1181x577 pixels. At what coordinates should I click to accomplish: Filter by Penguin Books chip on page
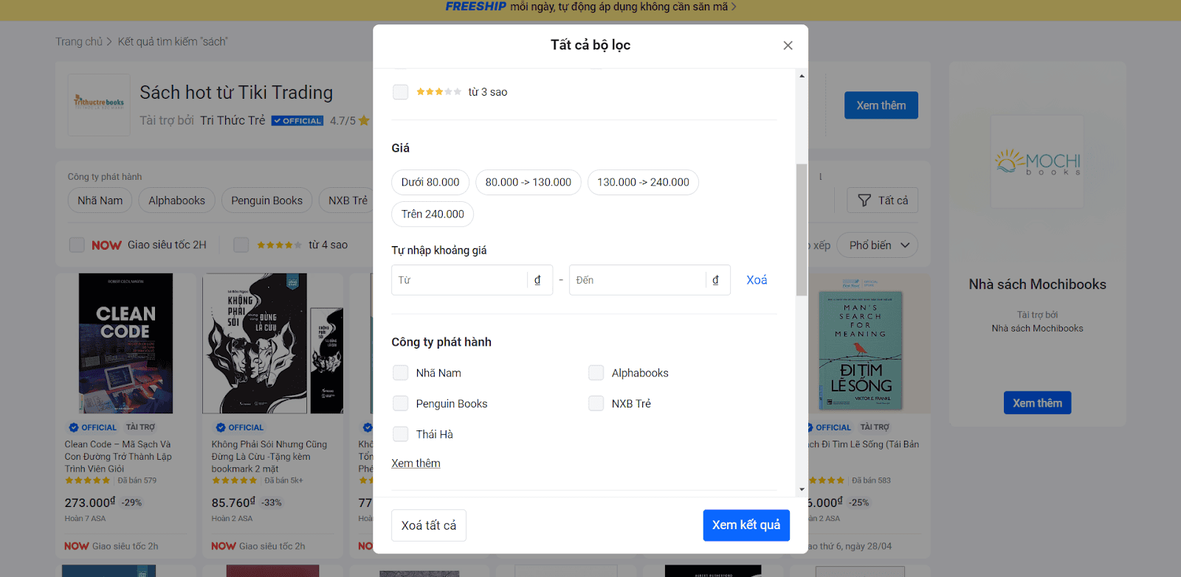pos(266,200)
